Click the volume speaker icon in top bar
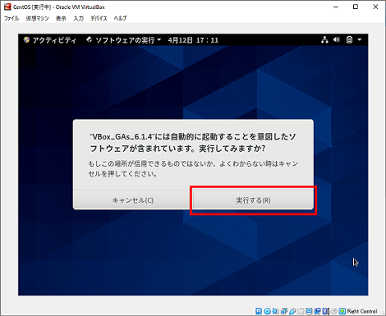This screenshot has height=316, width=386. 337,40
